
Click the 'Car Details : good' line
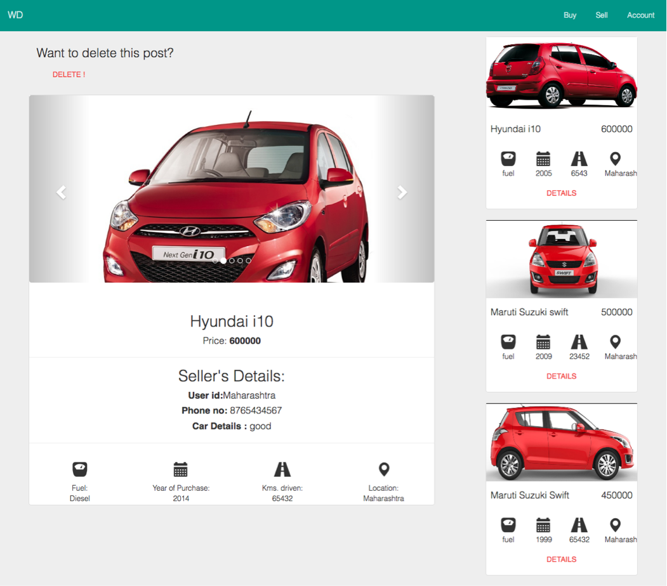[232, 426]
